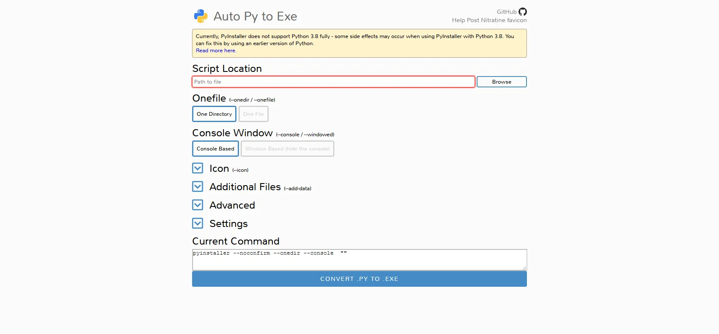Click the Icon section label
The width and height of the screenshot is (719, 334).
click(x=219, y=168)
